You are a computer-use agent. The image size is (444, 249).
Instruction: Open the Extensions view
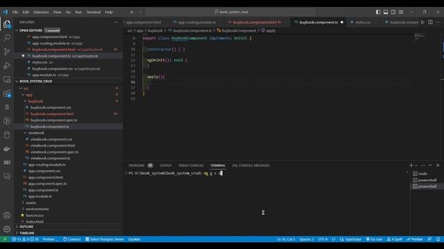tap(7, 93)
